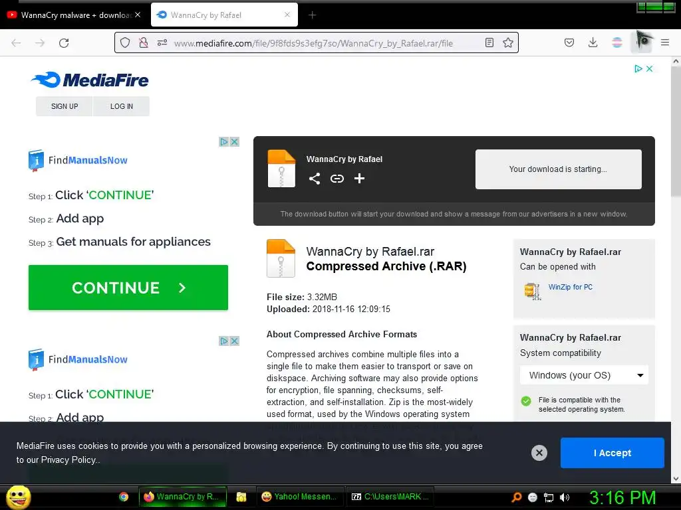Click the LOG IN button

pyautogui.click(x=122, y=106)
